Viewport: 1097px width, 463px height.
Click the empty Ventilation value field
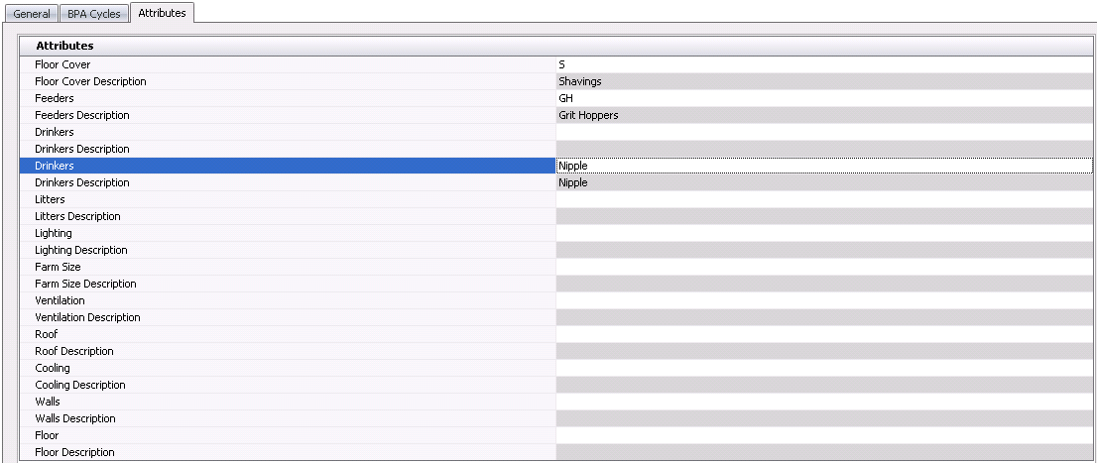pos(823,300)
